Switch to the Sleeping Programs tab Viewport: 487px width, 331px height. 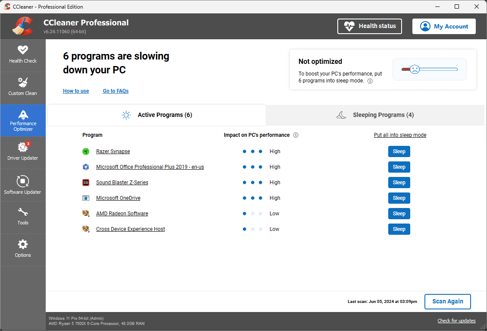tap(375, 115)
